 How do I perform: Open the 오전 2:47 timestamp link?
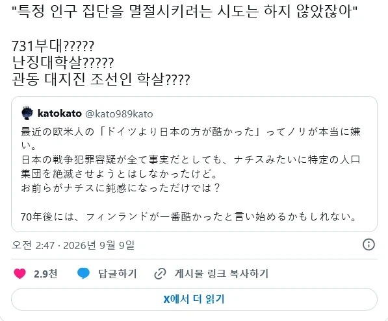(x=33, y=245)
